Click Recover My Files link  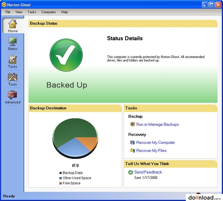click(x=151, y=151)
